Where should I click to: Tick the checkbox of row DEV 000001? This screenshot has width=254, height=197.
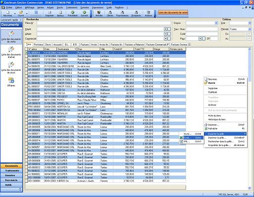[26, 181]
